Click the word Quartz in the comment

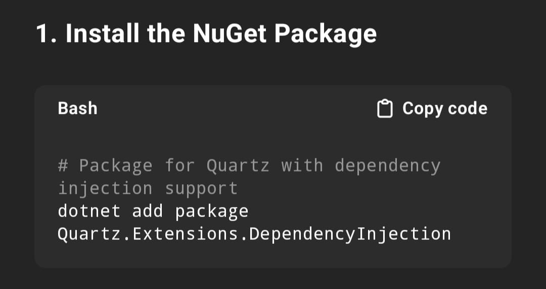click(x=238, y=165)
